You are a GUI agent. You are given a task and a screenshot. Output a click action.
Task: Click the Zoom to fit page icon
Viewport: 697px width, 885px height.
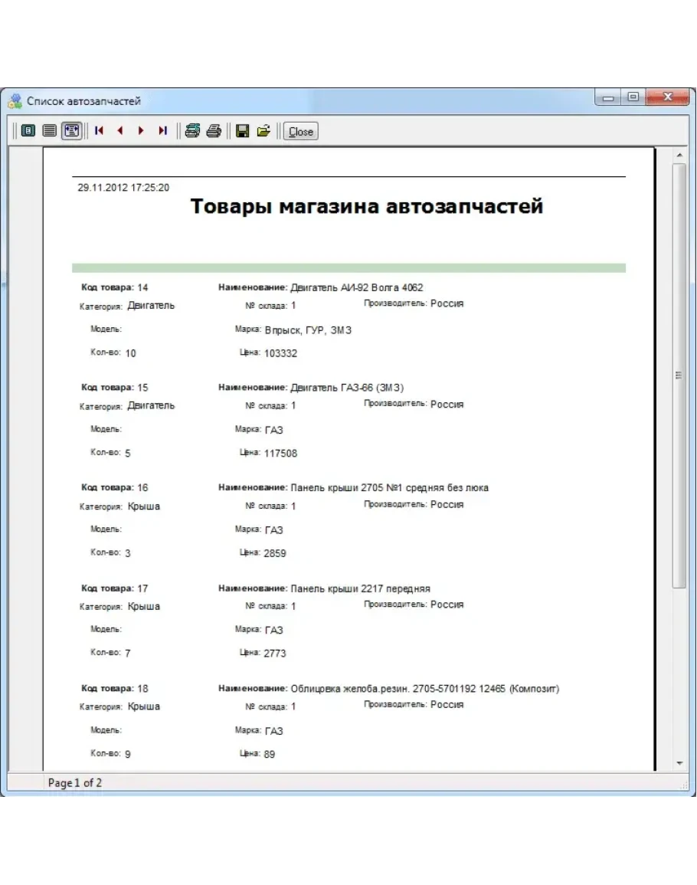click(28, 131)
